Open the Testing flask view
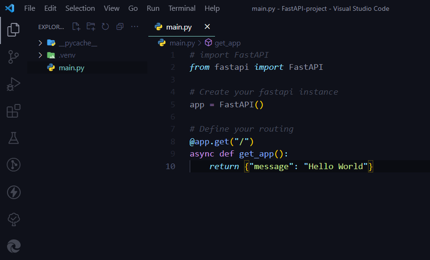The width and height of the screenshot is (430, 260). [x=13, y=138]
